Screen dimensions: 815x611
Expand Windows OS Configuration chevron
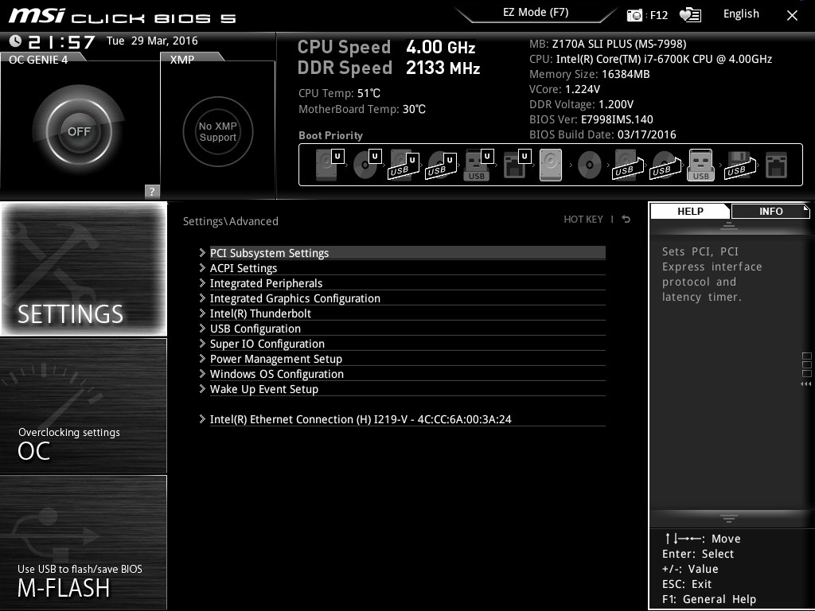[x=202, y=373]
